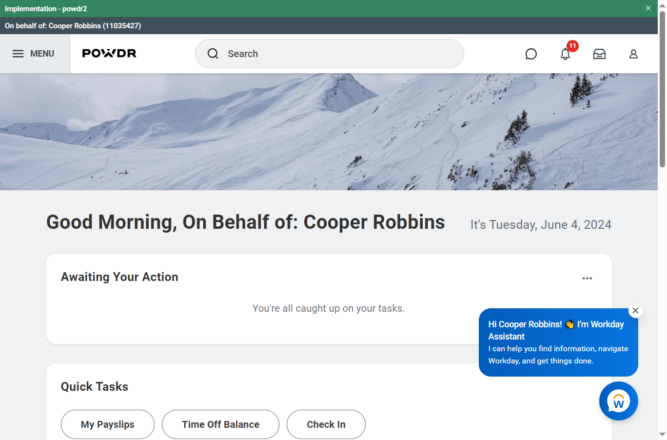Viewport: 667px width, 440px height.
Task: Click the Search input field
Action: [330, 54]
